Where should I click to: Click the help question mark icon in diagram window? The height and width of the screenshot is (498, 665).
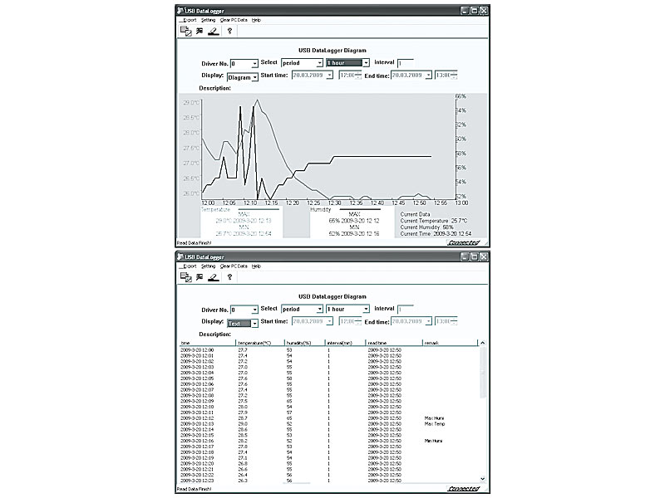[x=229, y=31]
